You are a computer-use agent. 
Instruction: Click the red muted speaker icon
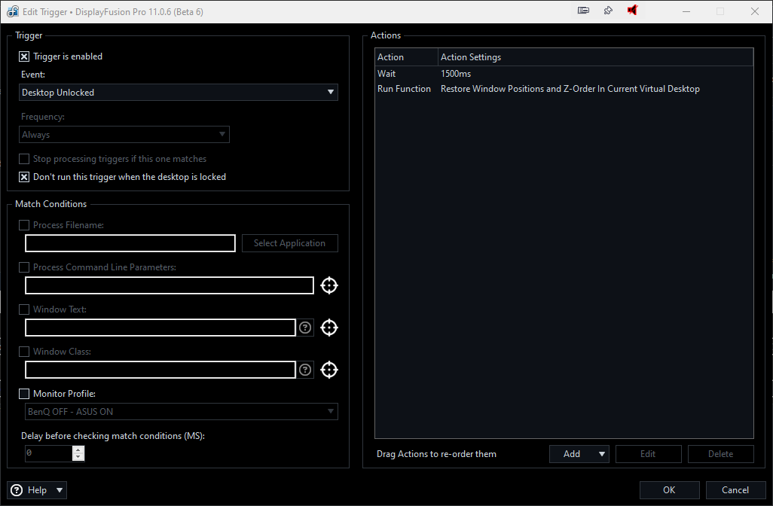tap(633, 11)
